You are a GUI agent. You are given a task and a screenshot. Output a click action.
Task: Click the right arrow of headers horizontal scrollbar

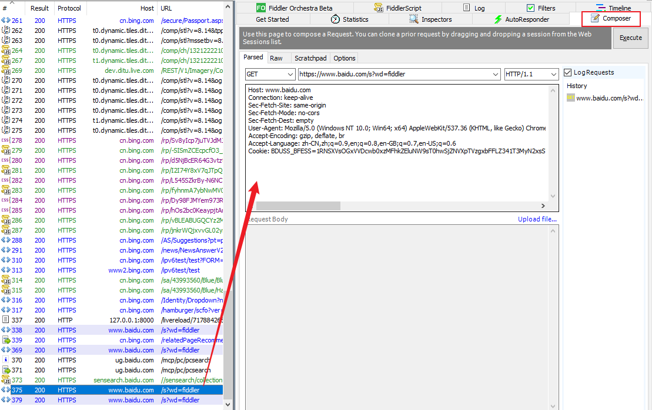[x=543, y=206]
